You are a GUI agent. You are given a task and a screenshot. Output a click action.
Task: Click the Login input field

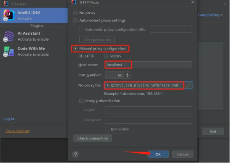coord(148,110)
